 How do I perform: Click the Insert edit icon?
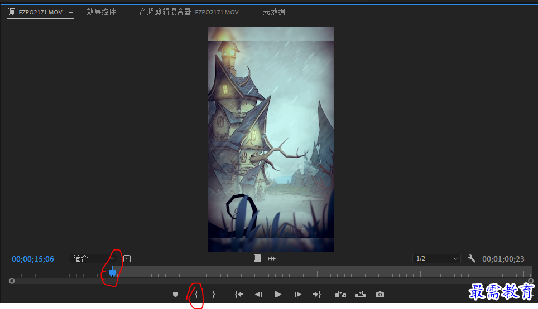[x=340, y=295]
